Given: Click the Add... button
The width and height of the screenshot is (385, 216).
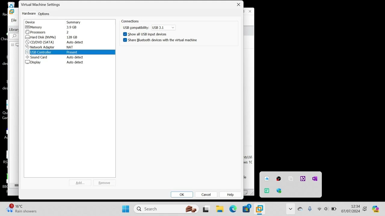Looking at the screenshot, I should pos(80,183).
